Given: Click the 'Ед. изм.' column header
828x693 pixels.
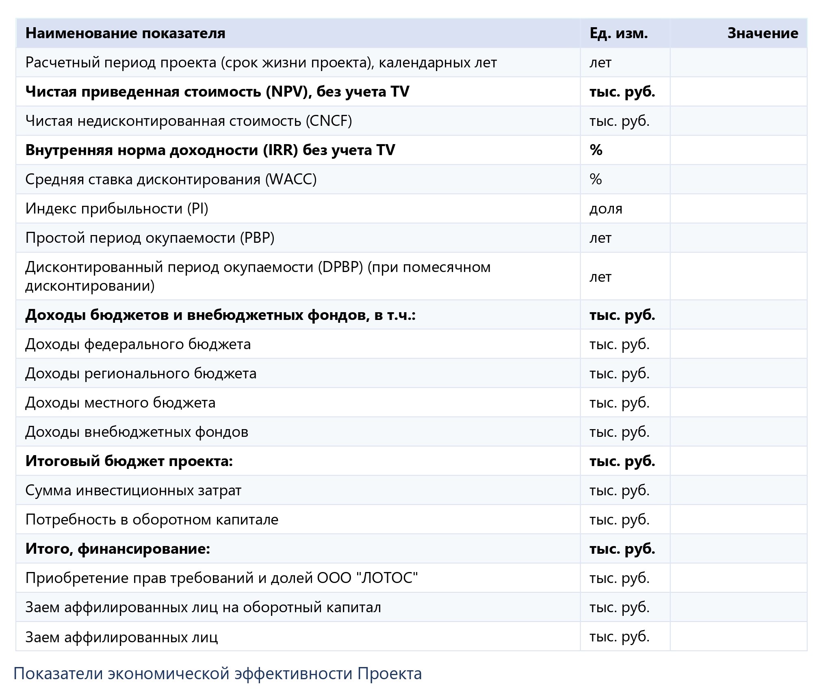Looking at the screenshot, I should pos(618,33).
